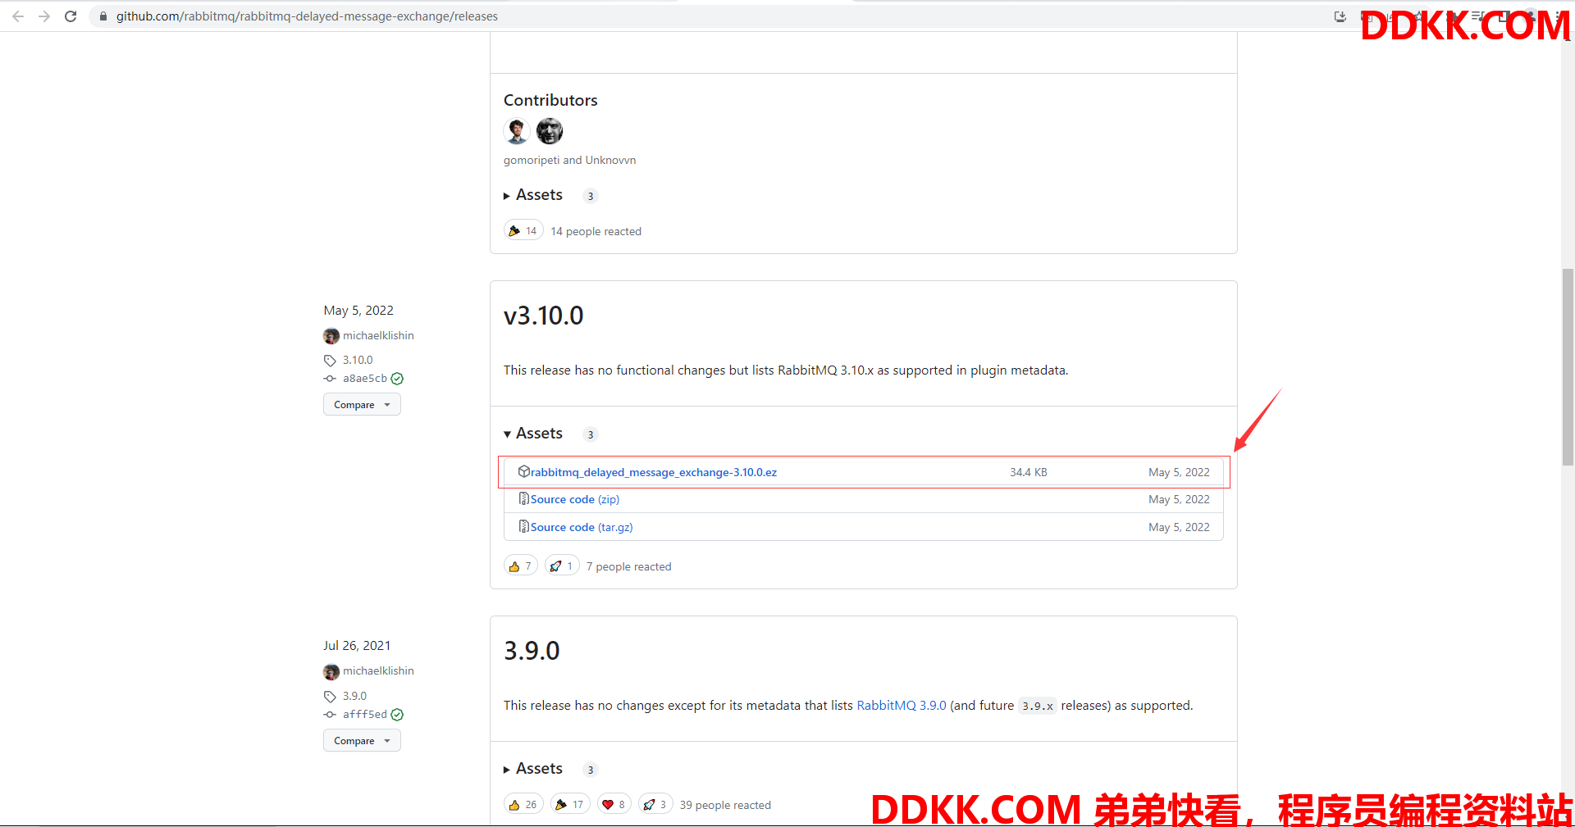The height and width of the screenshot is (827, 1575).
Task: Open michaelklishin profile for v3.10.0 release
Action: click(378, 336)
